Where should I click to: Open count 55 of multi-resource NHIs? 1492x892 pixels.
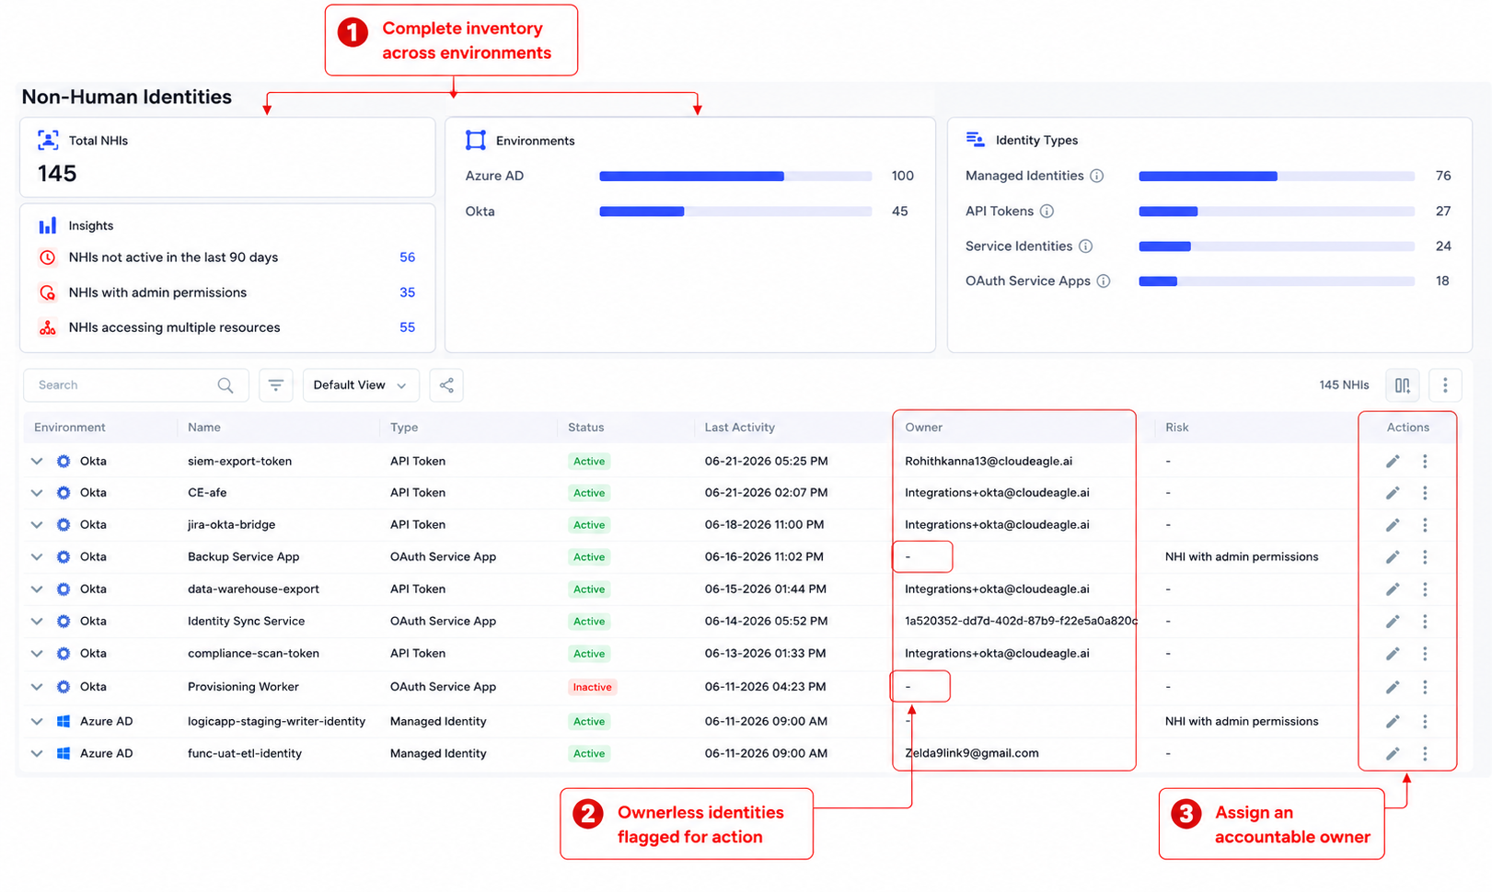(407, 327)
